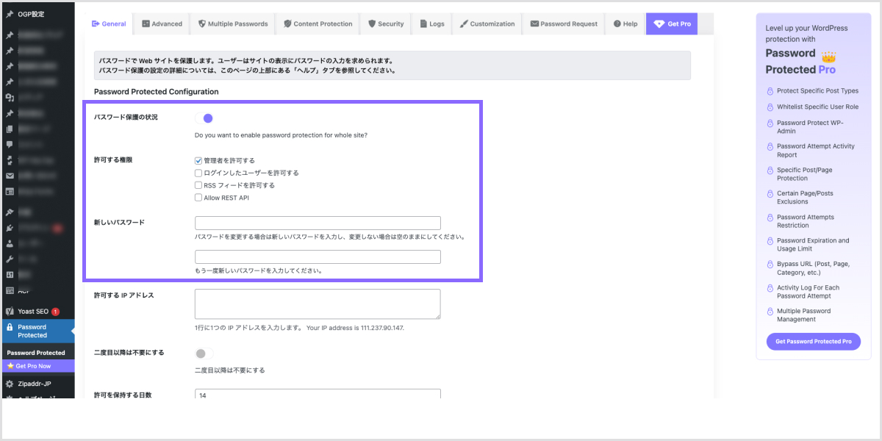
Task: Click the Yoast SEO sidebar icon
Action: [x=10, y=311]
